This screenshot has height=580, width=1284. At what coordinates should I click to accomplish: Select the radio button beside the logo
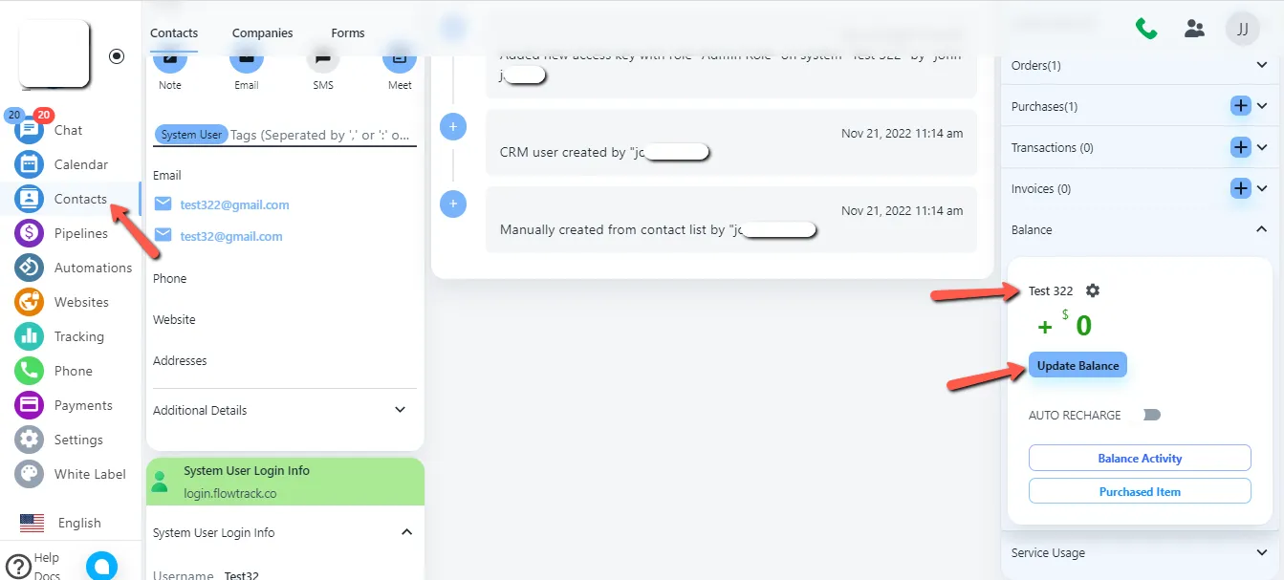click(x=117, y=56)
